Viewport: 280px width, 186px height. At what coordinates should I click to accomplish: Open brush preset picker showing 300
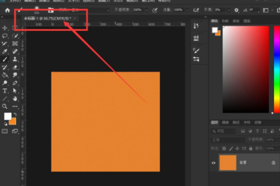tap(37, 10)
